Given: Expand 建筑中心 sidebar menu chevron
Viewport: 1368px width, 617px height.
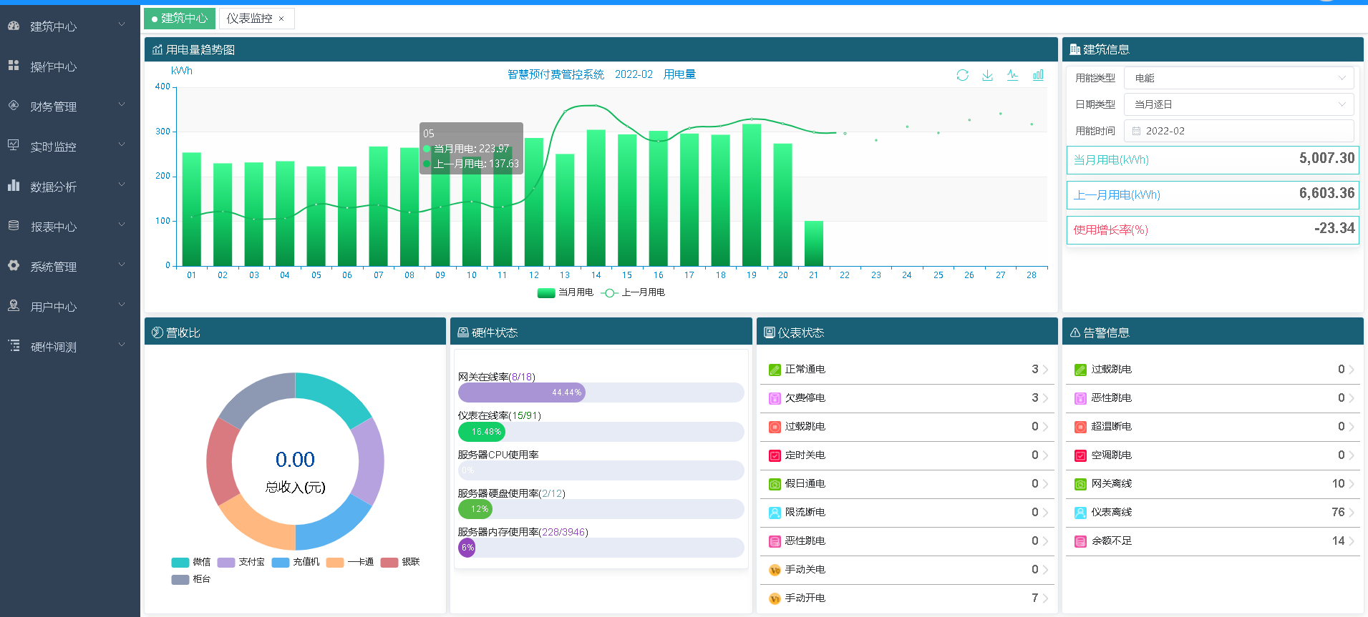Looking at the screenshot, I should pos(122,25).
